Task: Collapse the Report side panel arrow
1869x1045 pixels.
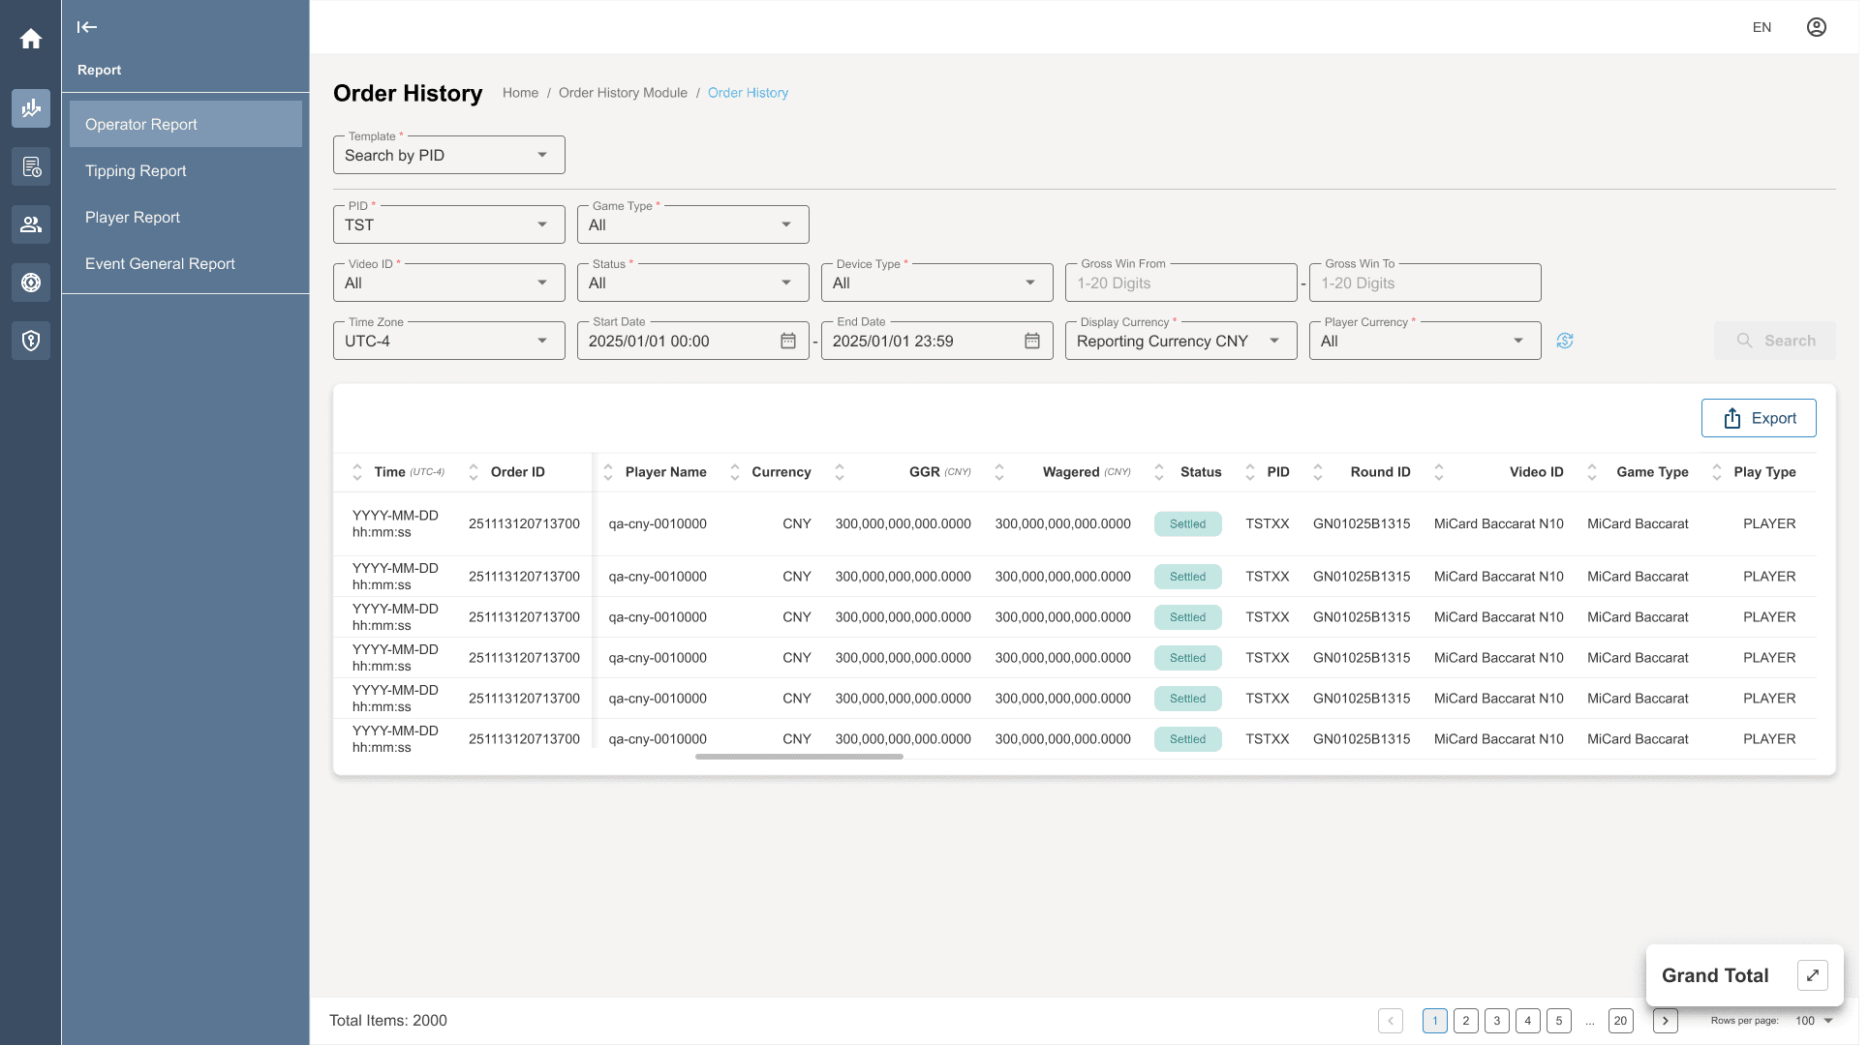Action: 87,27
